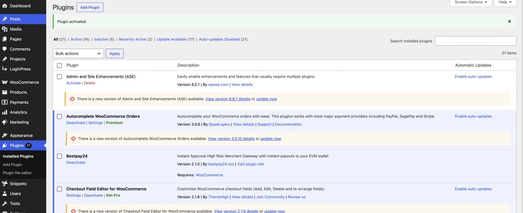
Task: Enable auto-updates for Admin and Site Enhancements
Action: coord(473,76)
